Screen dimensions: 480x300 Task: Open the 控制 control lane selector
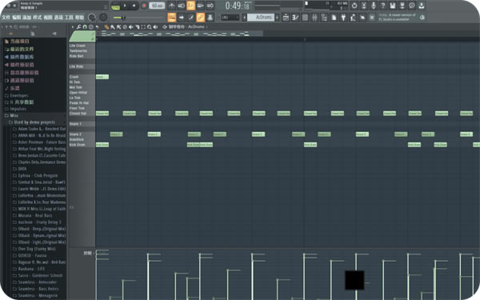pos(87,253)
